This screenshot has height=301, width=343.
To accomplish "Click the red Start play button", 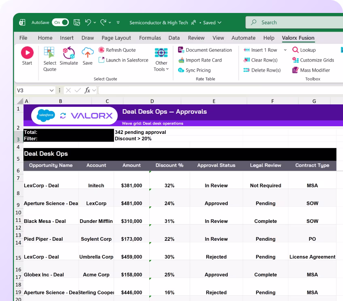I will [x=28, y=53].
